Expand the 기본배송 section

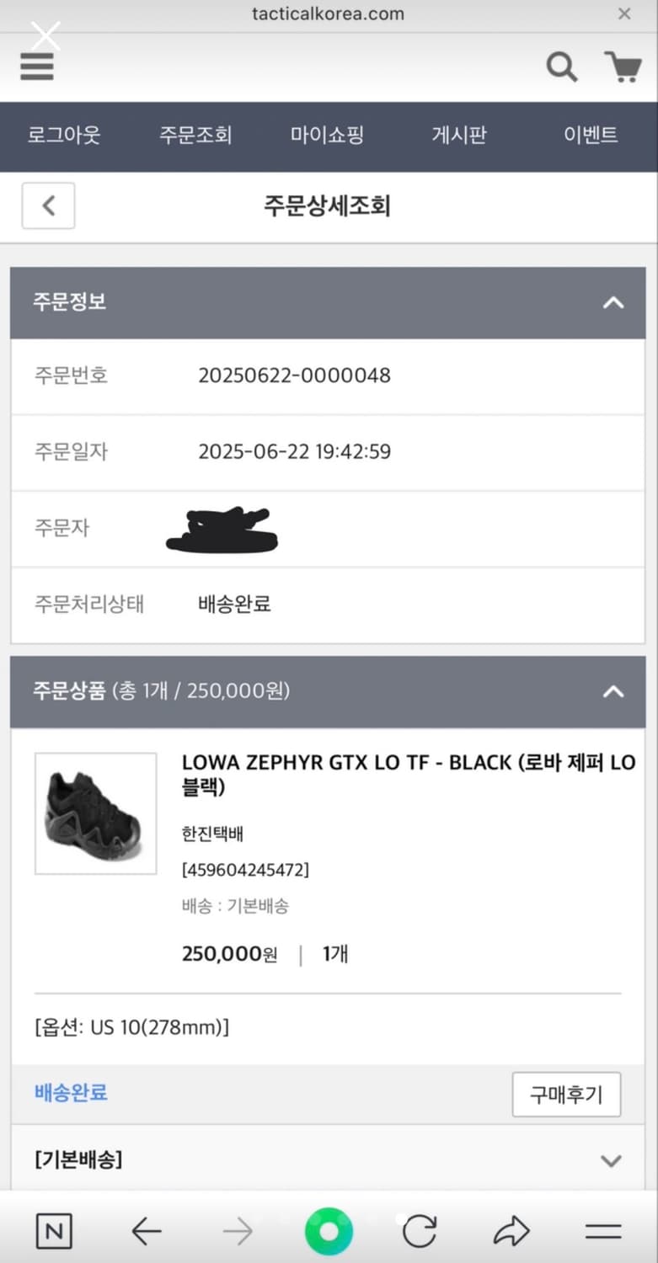click(x=611, y=1159)
